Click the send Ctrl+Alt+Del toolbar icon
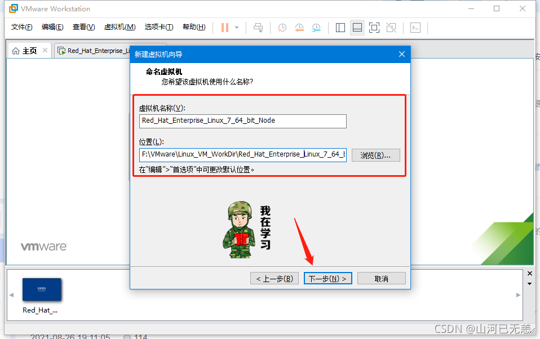This screenshot has height=339, width=540. click(258, 28)
